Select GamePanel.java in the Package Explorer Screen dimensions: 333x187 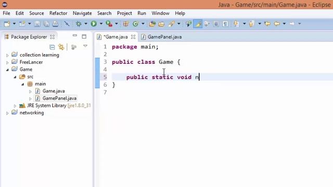point(59,98)
